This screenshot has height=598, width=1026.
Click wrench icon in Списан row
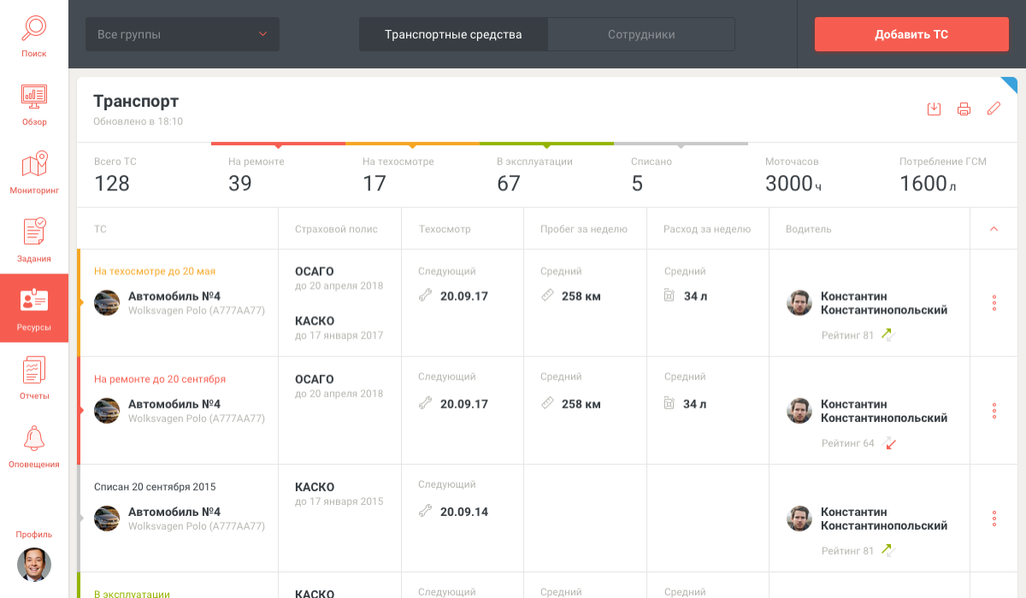pos(425,511)
